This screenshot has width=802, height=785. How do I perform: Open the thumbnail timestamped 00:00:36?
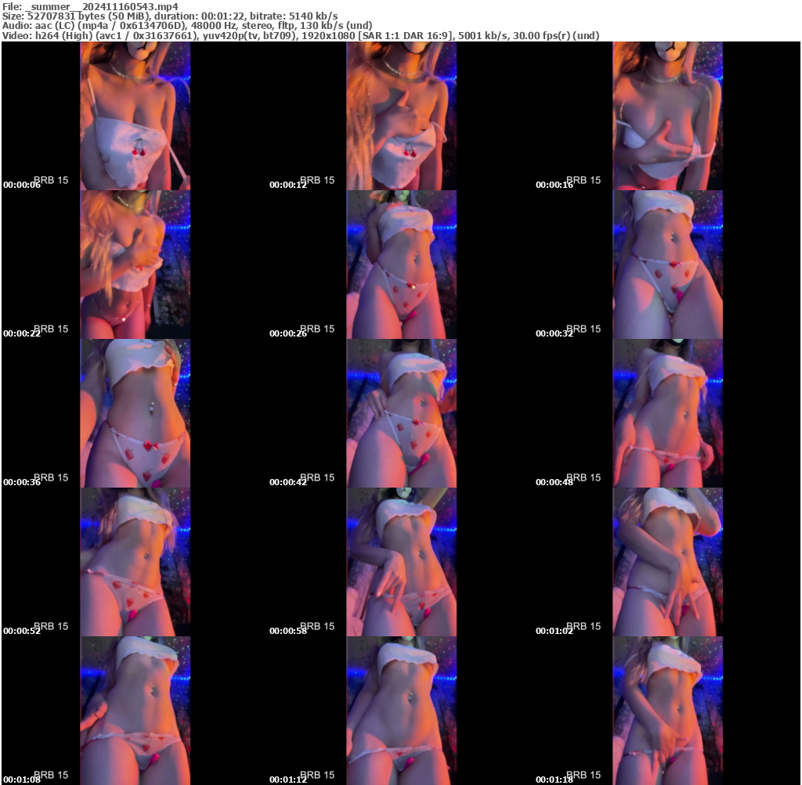(x=134, y=412)
